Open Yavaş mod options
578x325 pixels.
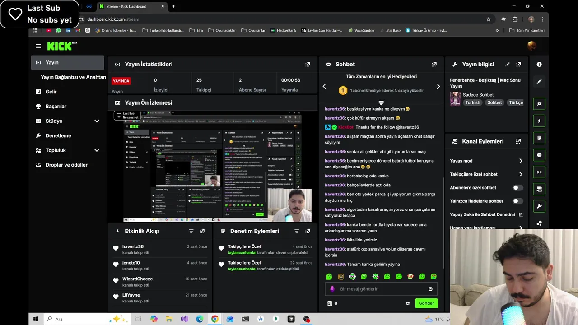(x=486, y=161)
